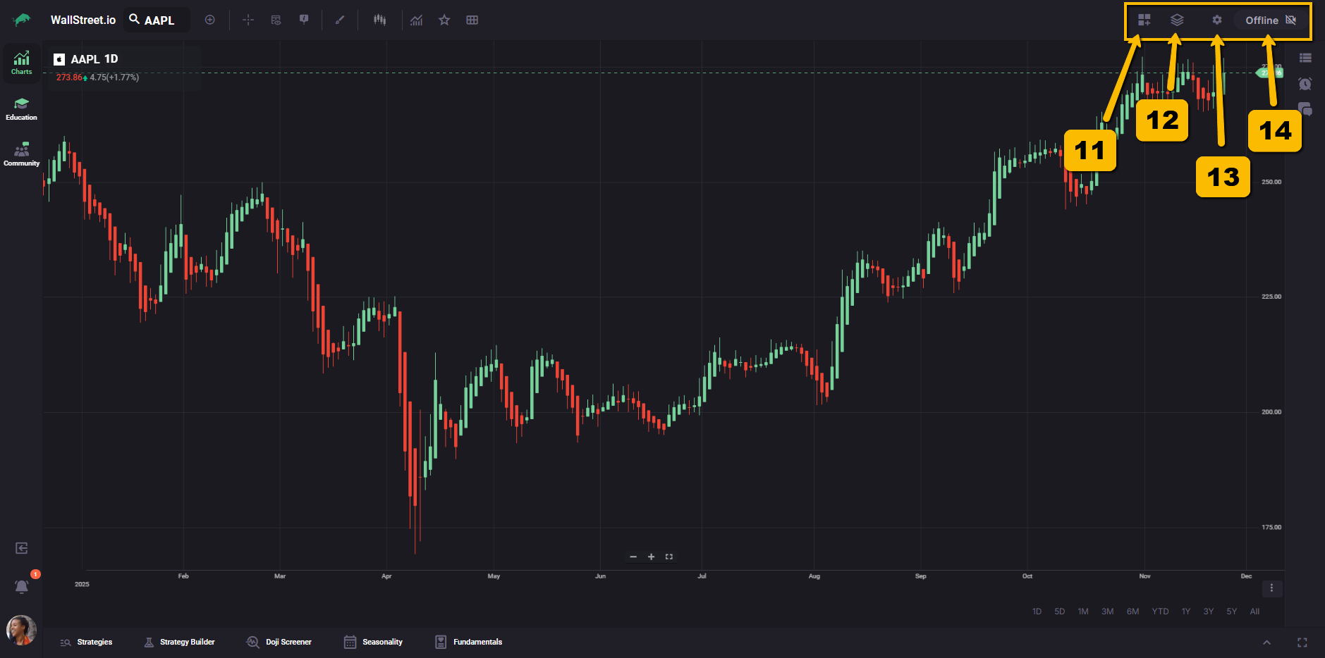
Task: Open the Doji Screener tab
Action: (279, 642)
